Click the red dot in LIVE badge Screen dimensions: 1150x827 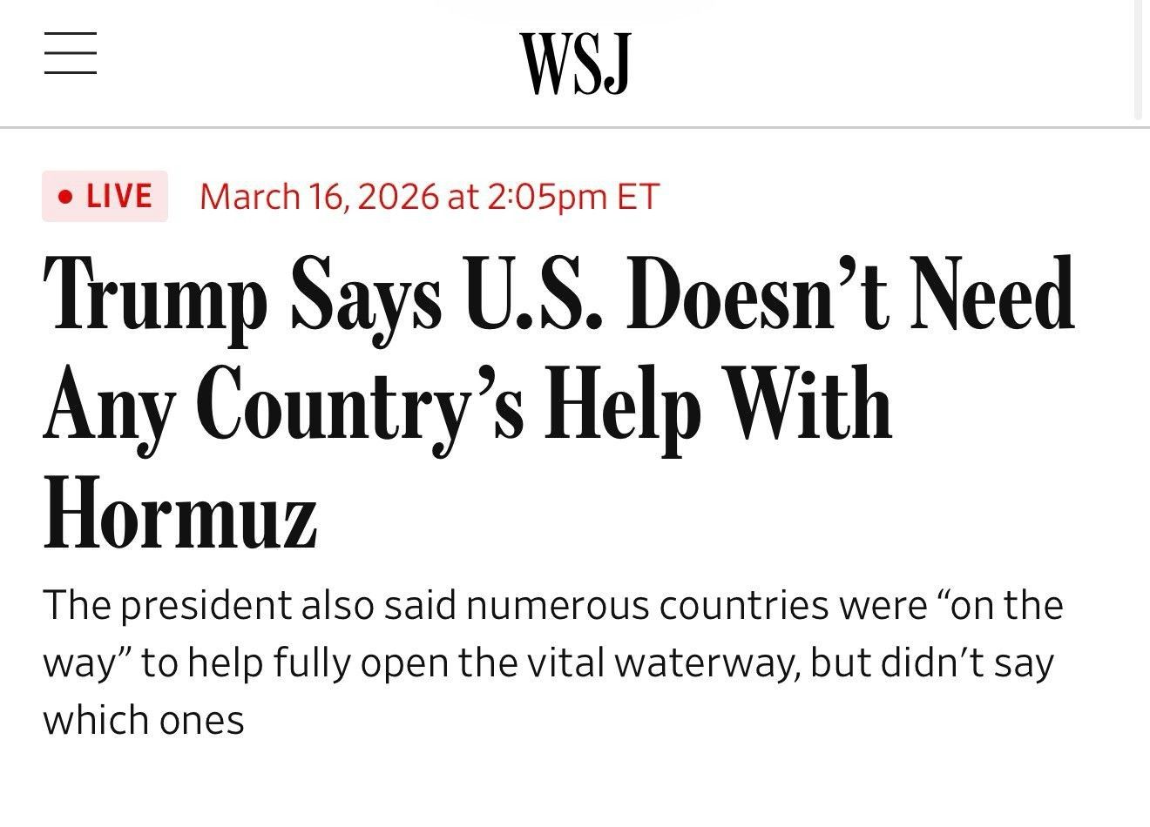tap(64, 197)
